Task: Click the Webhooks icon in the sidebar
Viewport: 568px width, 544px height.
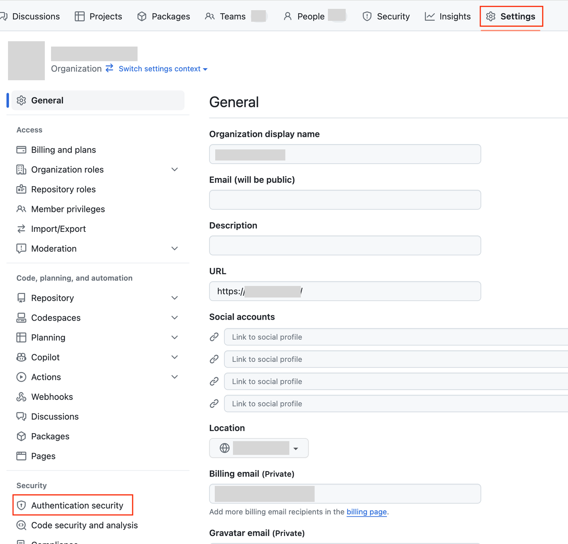Action: point(21,397)
